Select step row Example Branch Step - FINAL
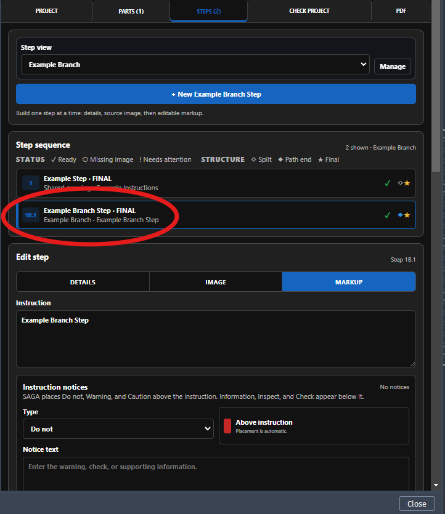This screenshot has height=514, width=445. pos(216,215)
